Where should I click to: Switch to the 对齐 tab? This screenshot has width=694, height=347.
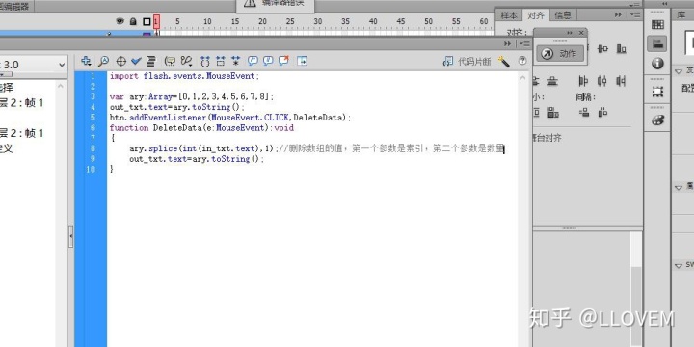(x=536, y=15)
